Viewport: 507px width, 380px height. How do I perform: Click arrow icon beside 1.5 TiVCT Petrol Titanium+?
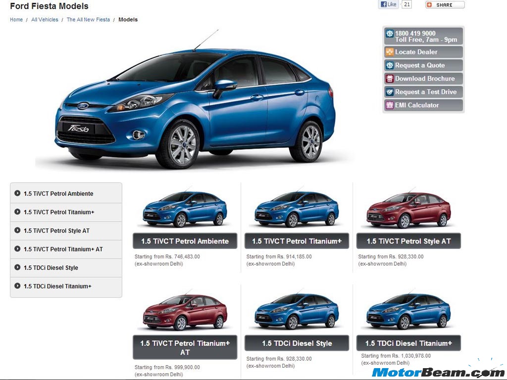(x=17, y=212)
